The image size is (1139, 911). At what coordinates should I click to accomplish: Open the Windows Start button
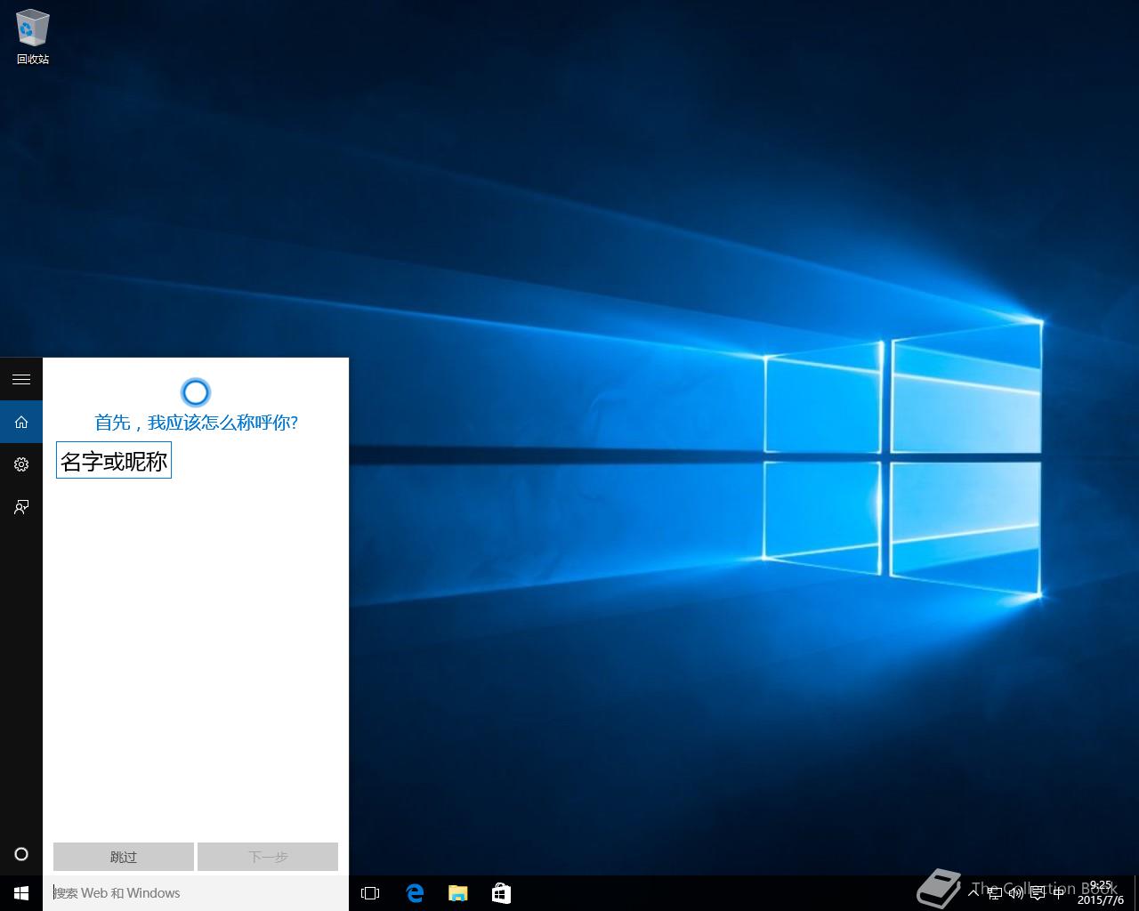point(21,893)
